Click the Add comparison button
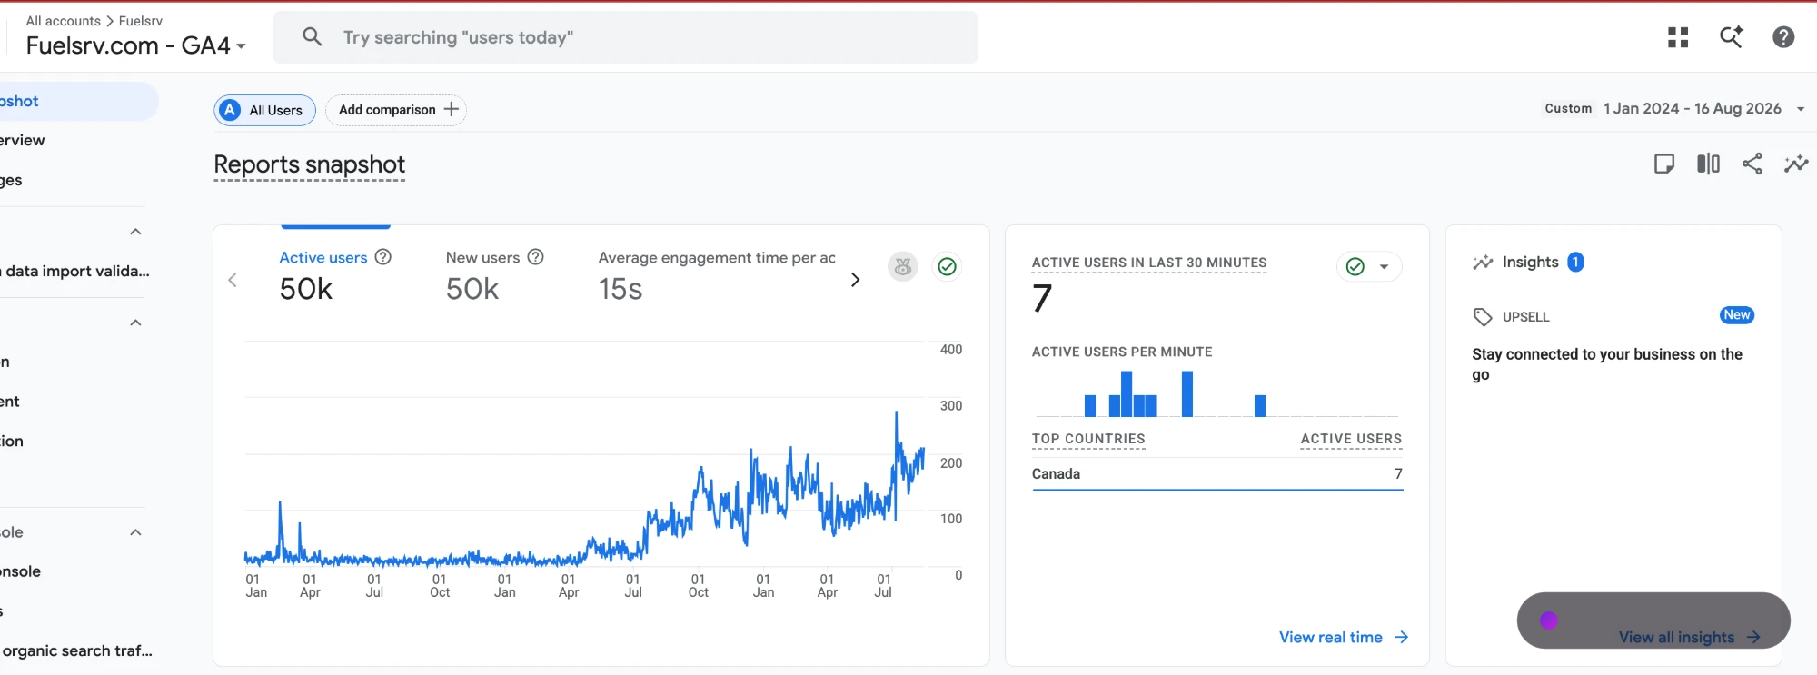The height and width of the screenshot is (675, 1817). (x=396, y=110)
